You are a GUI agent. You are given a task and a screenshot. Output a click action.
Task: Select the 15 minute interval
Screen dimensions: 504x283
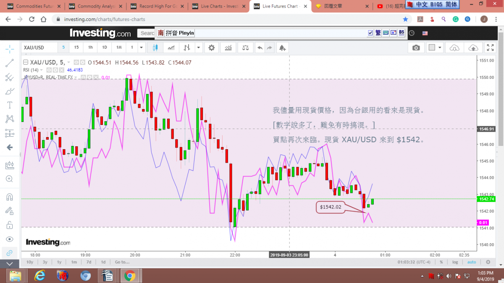[76, 47]
